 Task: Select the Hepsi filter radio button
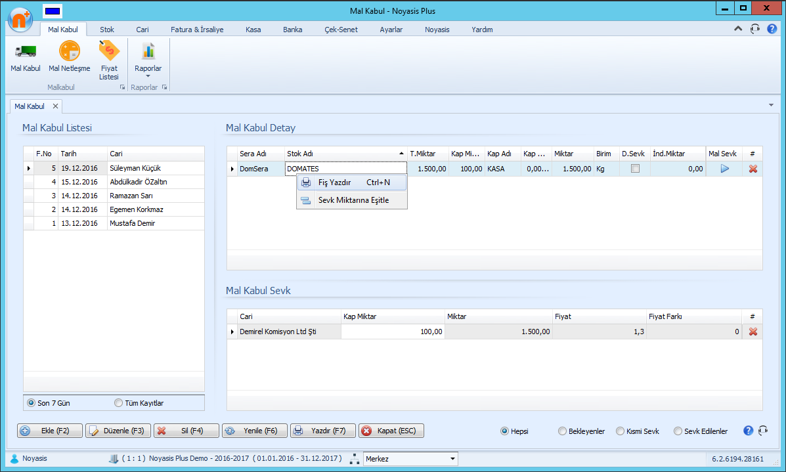tap(504, 431)
